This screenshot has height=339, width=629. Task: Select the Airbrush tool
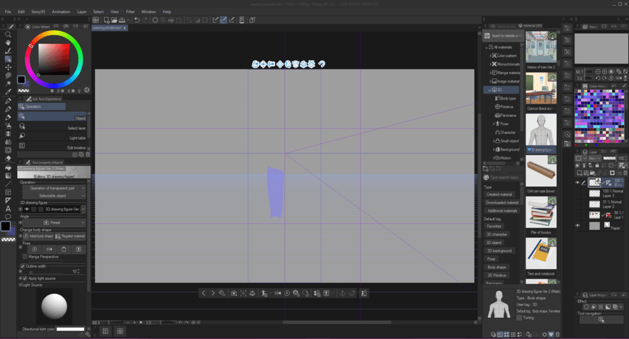pos(8,125)
